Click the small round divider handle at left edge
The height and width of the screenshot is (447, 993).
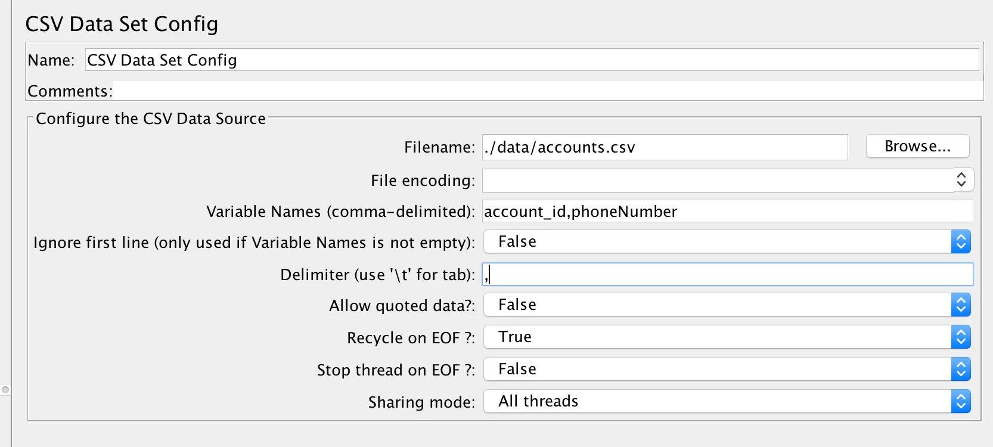coord(5,390)
